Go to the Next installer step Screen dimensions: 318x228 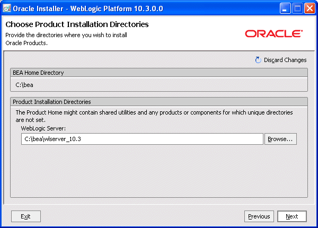tap(292, 216)
